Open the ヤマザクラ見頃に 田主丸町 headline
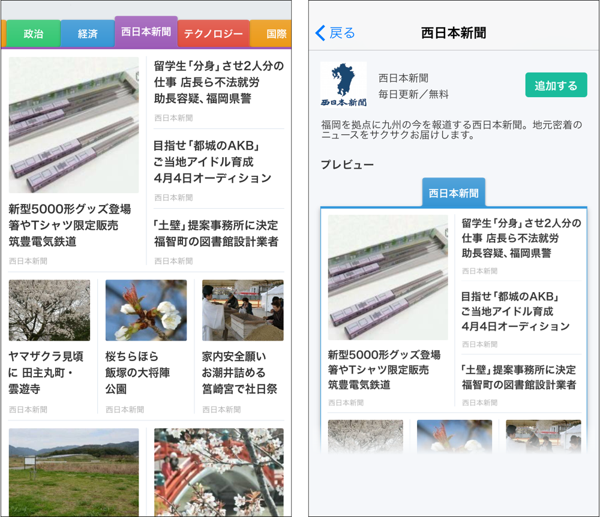This screenshot has width=600, height=517. (46, 372)
